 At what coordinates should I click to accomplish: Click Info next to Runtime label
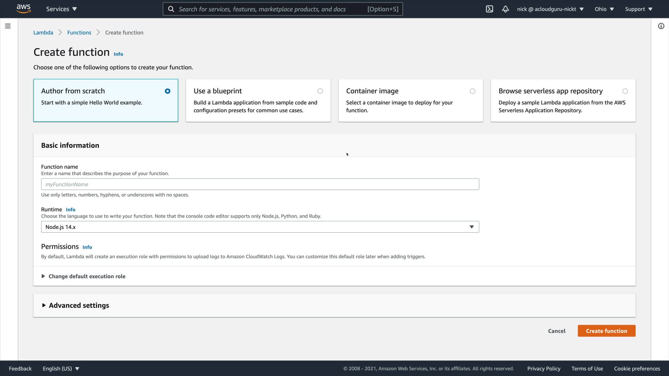coord(70,210)
